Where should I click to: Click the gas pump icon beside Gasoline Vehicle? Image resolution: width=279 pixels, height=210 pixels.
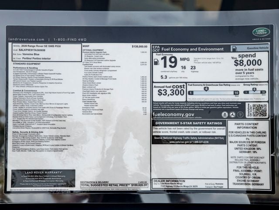point(235,48)
